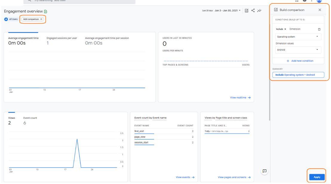This screenshot has height=184, width=331.
Task: Click the arrow icon next to View realtime
Action: tap(249, 98)
